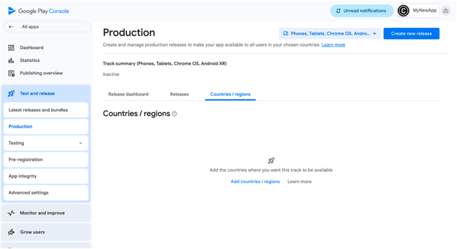457x249 pixels.
Task: Click the Google Play Console logo
Action: pyautogui.click(x=38, y=11)
